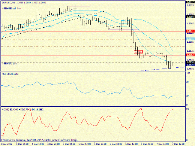Click the '4 Dec 04:00' time axis label
The image size is (195, 146).
point(22,144)
